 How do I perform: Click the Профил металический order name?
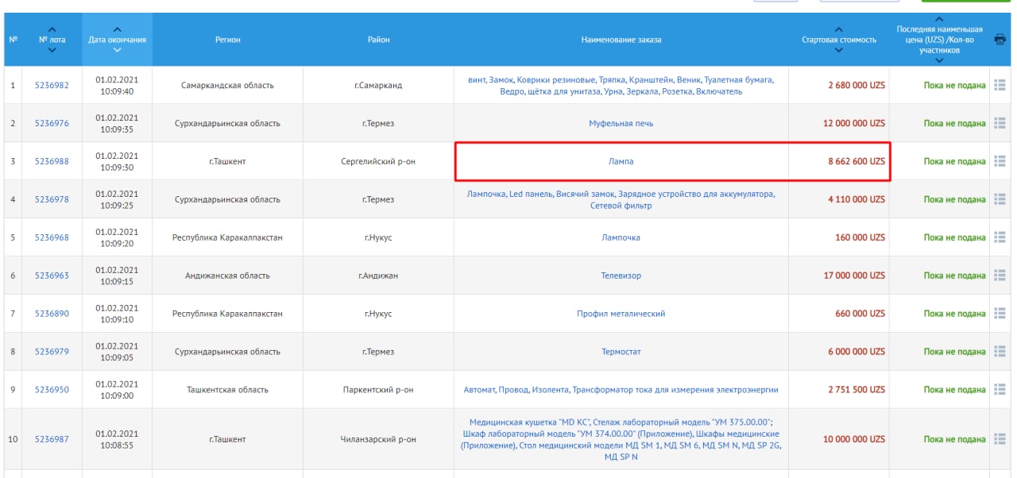621,314
